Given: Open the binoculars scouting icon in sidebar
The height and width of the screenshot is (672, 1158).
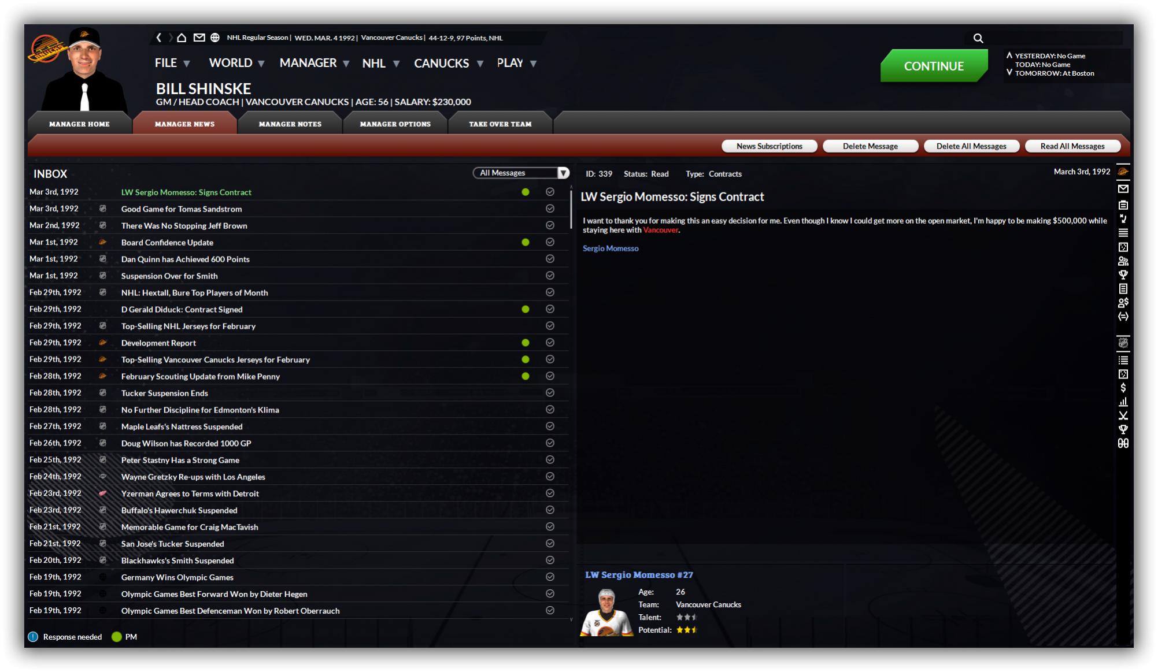Looking at the screenshot, I should tap(1123, 443).
